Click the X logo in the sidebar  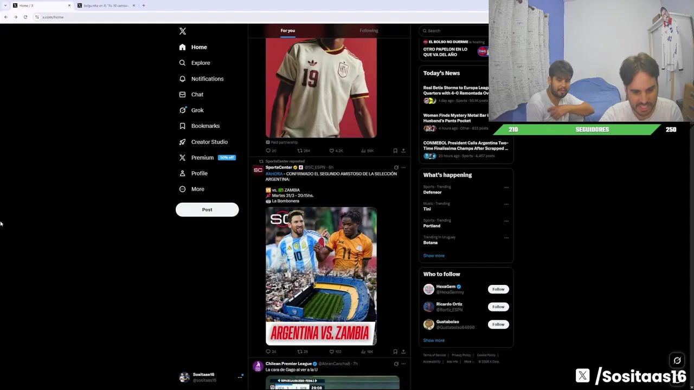(183, 31)
